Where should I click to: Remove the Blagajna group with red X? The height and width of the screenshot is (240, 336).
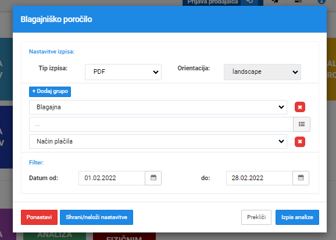point(300,107)
